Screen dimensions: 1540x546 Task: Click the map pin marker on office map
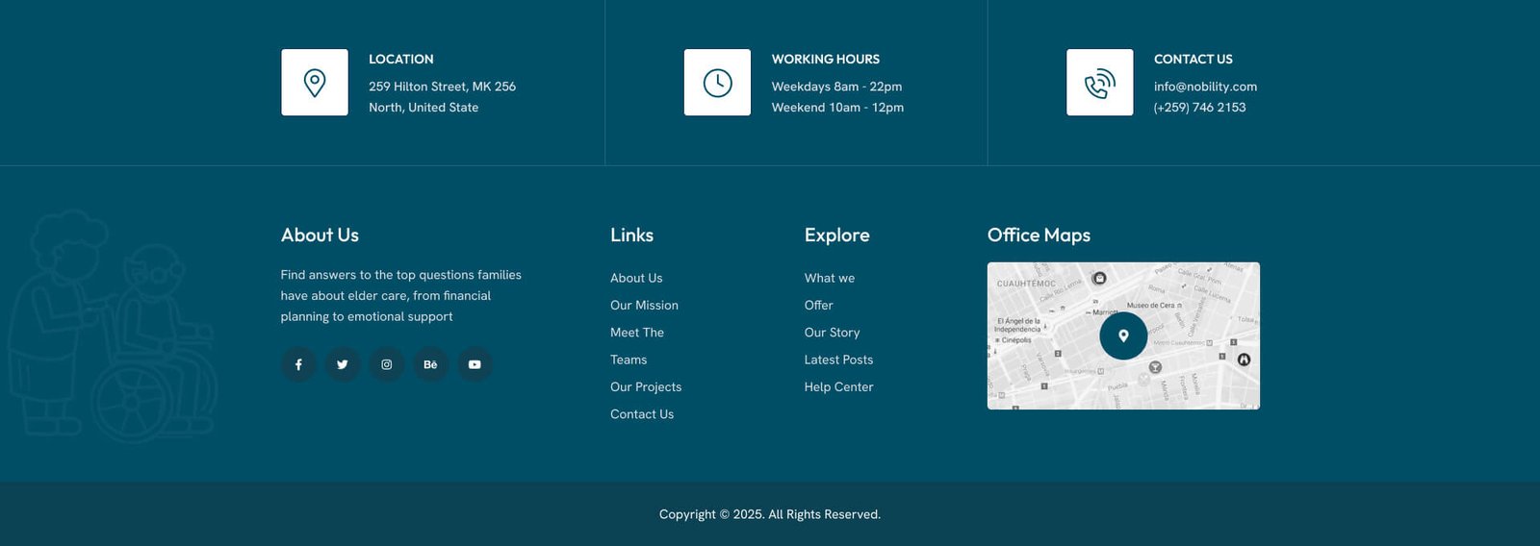coord(1123,335)
